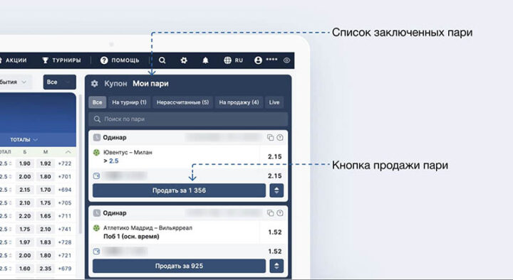Click football icon of Атлетико Мадрид – Вильярреал
This screenshot has height=280, width=513.
[96, 228]
